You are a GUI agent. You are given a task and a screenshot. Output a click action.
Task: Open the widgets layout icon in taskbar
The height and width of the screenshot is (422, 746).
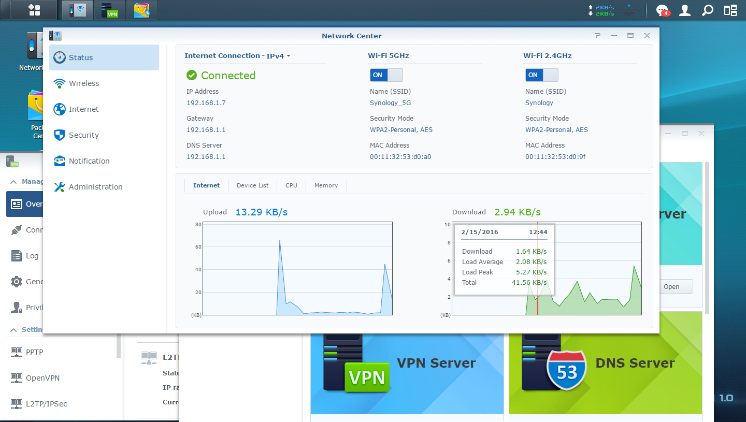pos(730,10)
